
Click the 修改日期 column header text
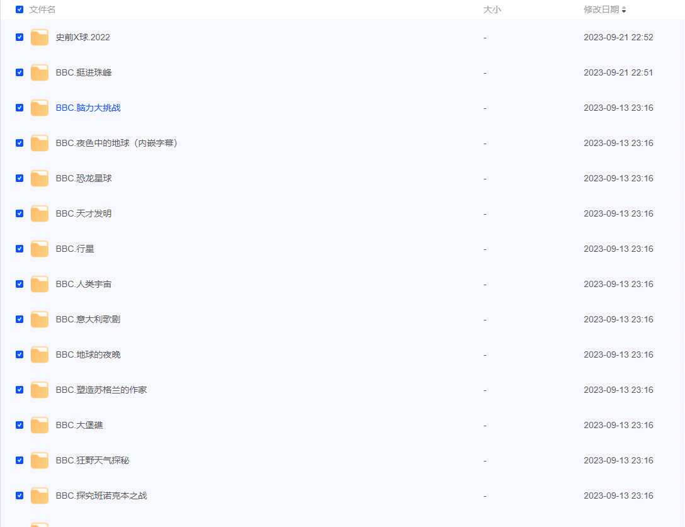pos(601,9)
